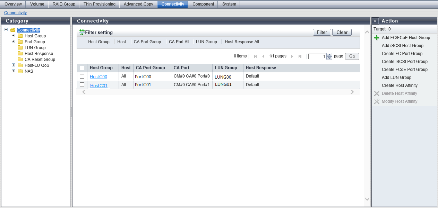
Task: Expand the Host Group tree node
Action: (x=14, y=36)
